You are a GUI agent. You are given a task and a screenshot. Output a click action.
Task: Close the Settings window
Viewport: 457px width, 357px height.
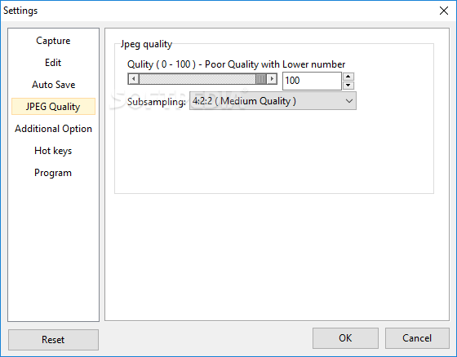(444, 11)
